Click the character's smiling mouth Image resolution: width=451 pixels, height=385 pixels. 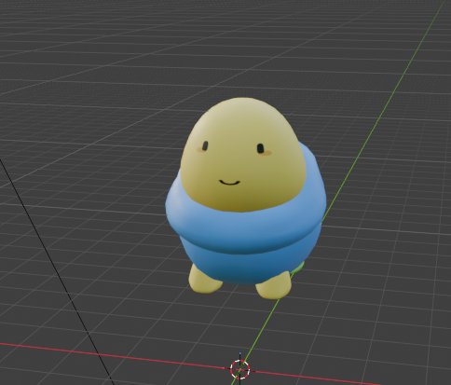click(x=229, y=182)
